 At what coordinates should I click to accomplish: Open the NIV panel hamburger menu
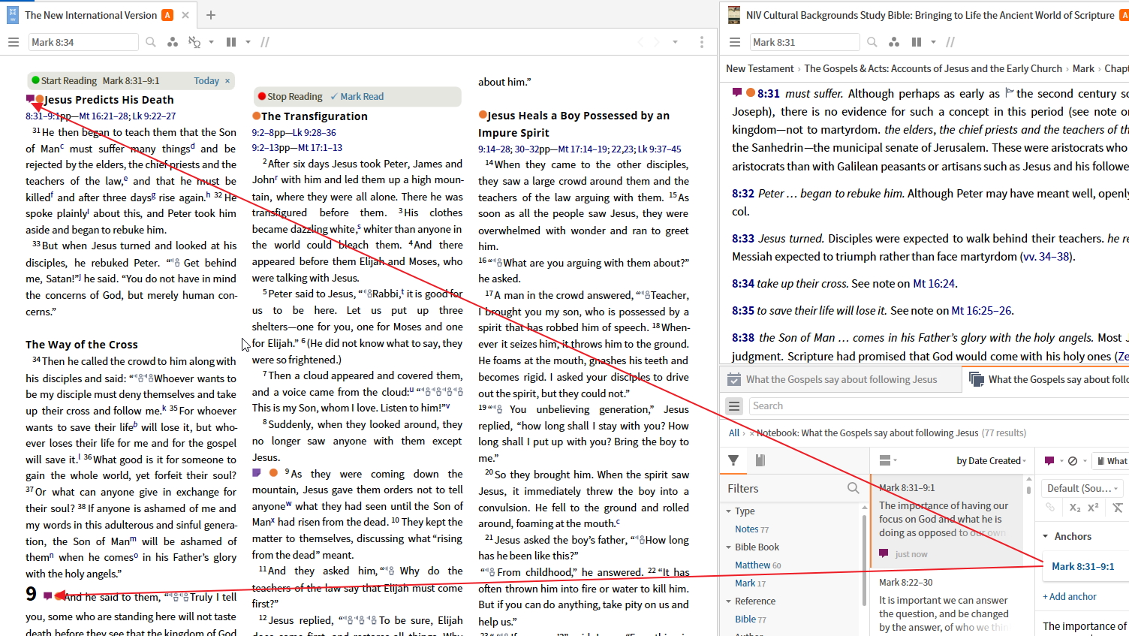(13, 42)
